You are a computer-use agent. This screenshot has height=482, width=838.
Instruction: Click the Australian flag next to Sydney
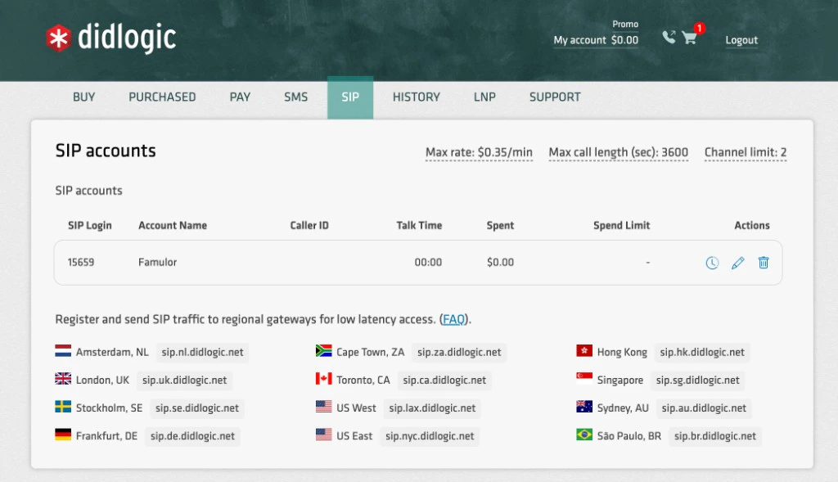click(584, 406)
